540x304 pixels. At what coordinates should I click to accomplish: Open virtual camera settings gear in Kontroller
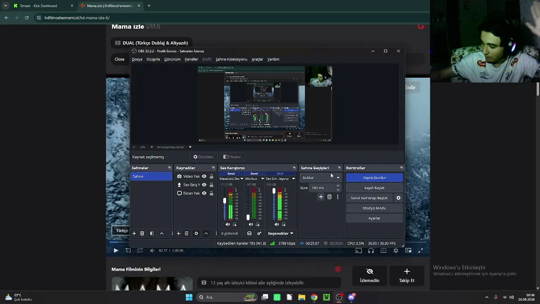click(x=398, y=198)
